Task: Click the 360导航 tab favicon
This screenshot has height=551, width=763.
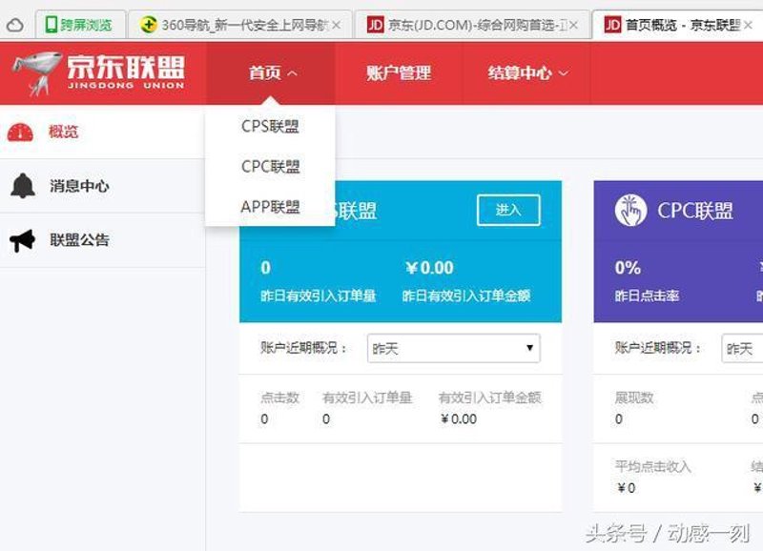Action: tap(149, 25)
